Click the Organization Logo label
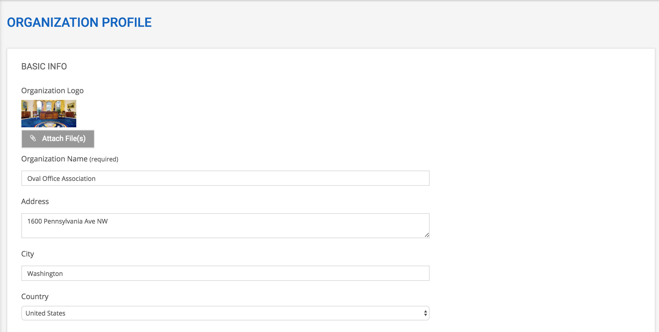Screen dimensions: 659x332 tap(52, 91)
